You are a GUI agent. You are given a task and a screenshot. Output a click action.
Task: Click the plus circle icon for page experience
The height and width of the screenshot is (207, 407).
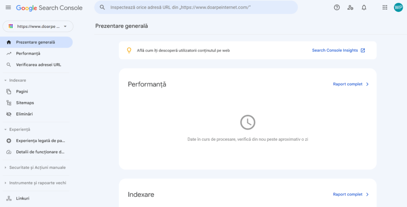tap(9, 141)
